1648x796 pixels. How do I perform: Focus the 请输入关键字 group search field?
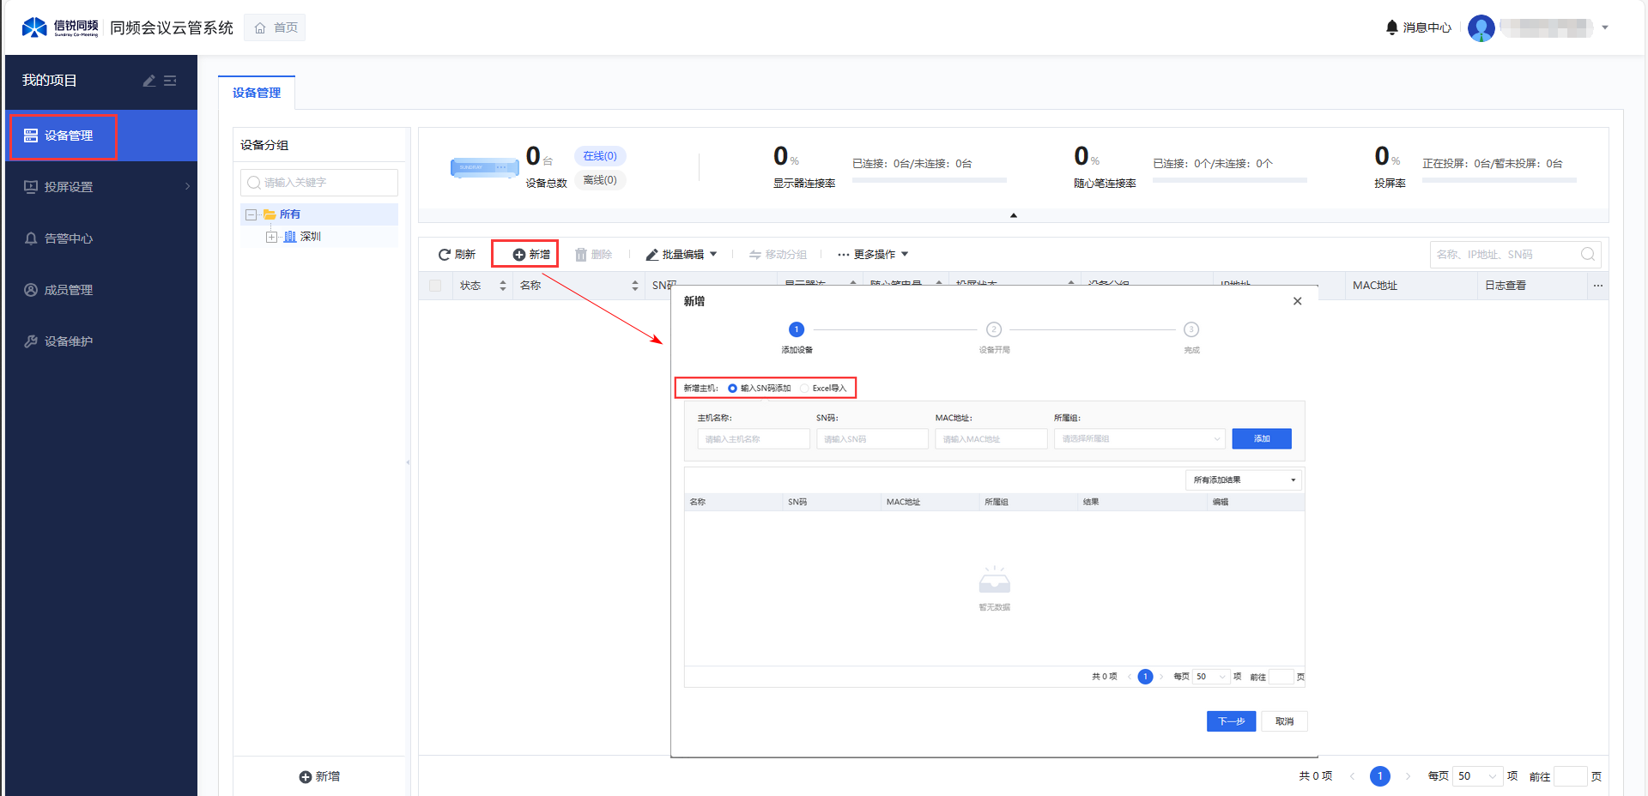(x=319, y=183)
